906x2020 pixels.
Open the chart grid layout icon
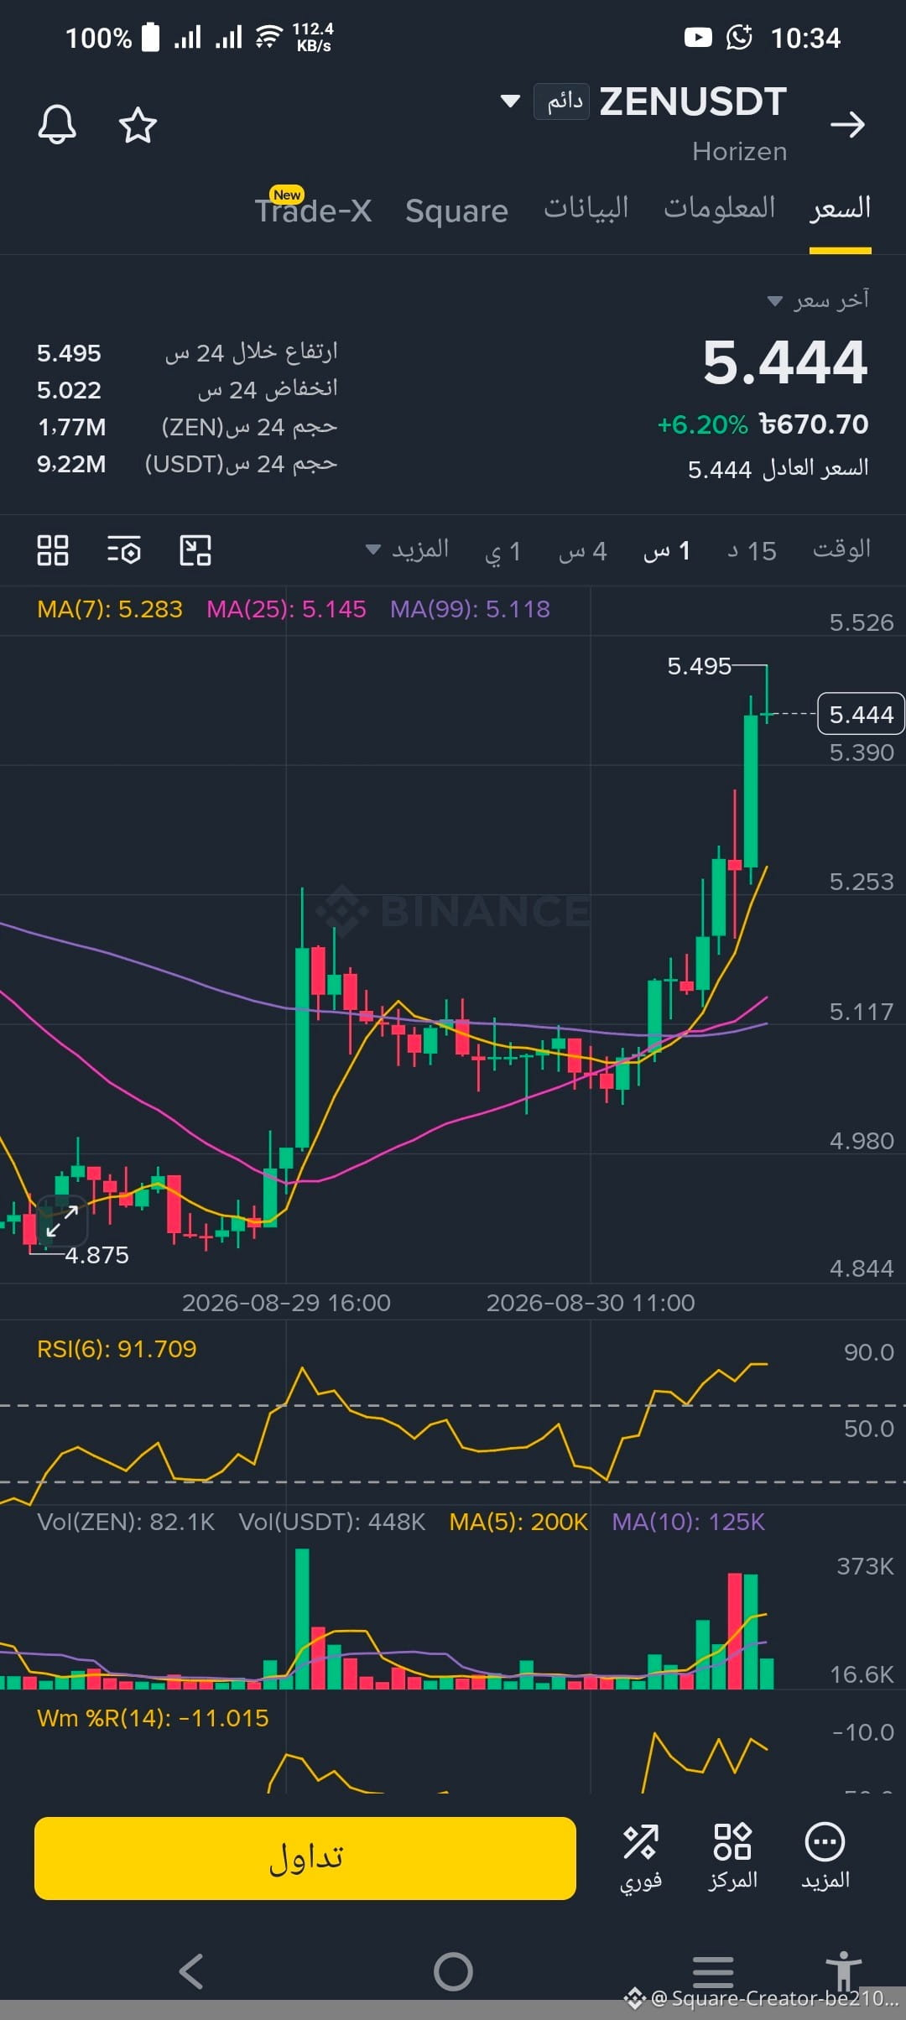(53, 550)
